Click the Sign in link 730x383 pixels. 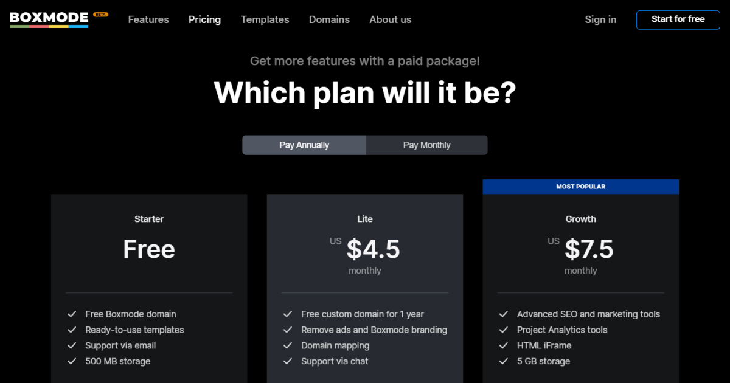(600, 19)
